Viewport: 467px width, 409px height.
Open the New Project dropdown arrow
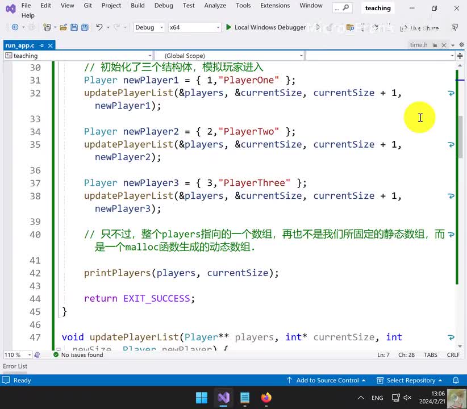(55, 27)
